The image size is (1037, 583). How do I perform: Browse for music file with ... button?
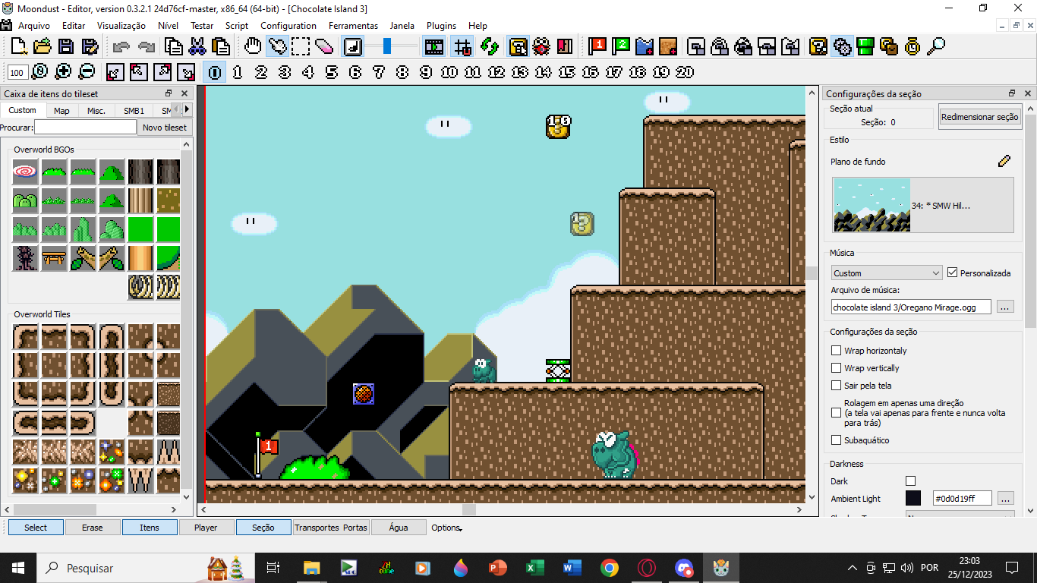point(1004,307)
